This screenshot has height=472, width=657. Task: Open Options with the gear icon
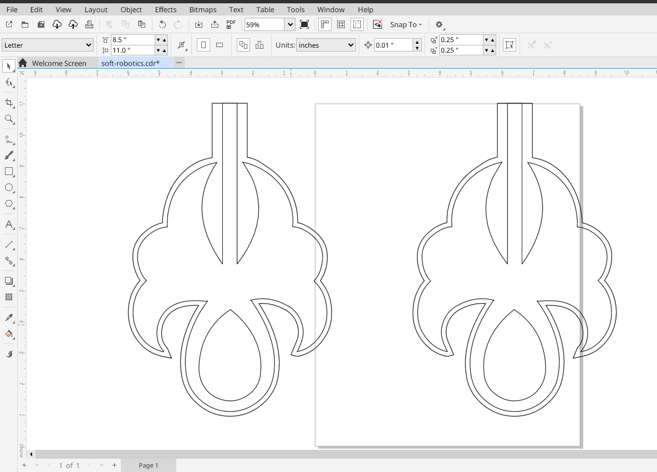click(x=439, y=25)
